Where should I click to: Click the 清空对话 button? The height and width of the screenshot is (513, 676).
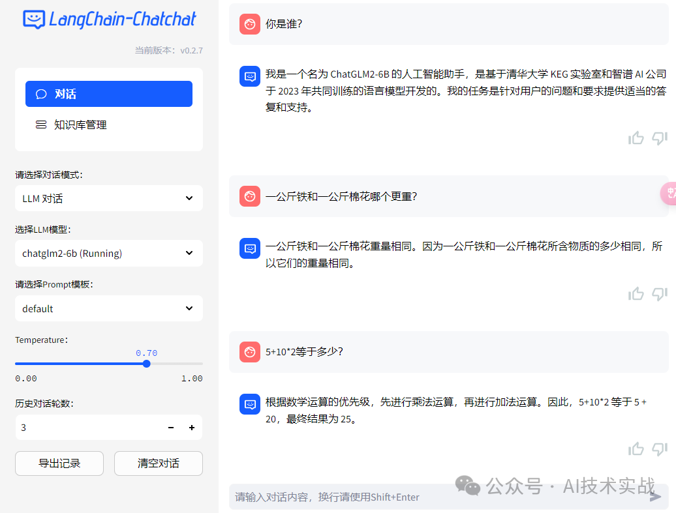158,463
